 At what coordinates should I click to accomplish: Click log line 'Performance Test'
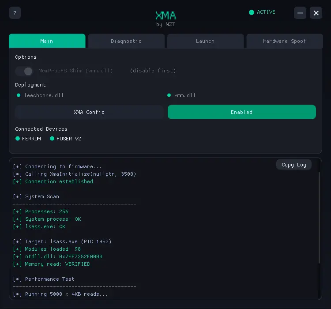click(44, 279)
